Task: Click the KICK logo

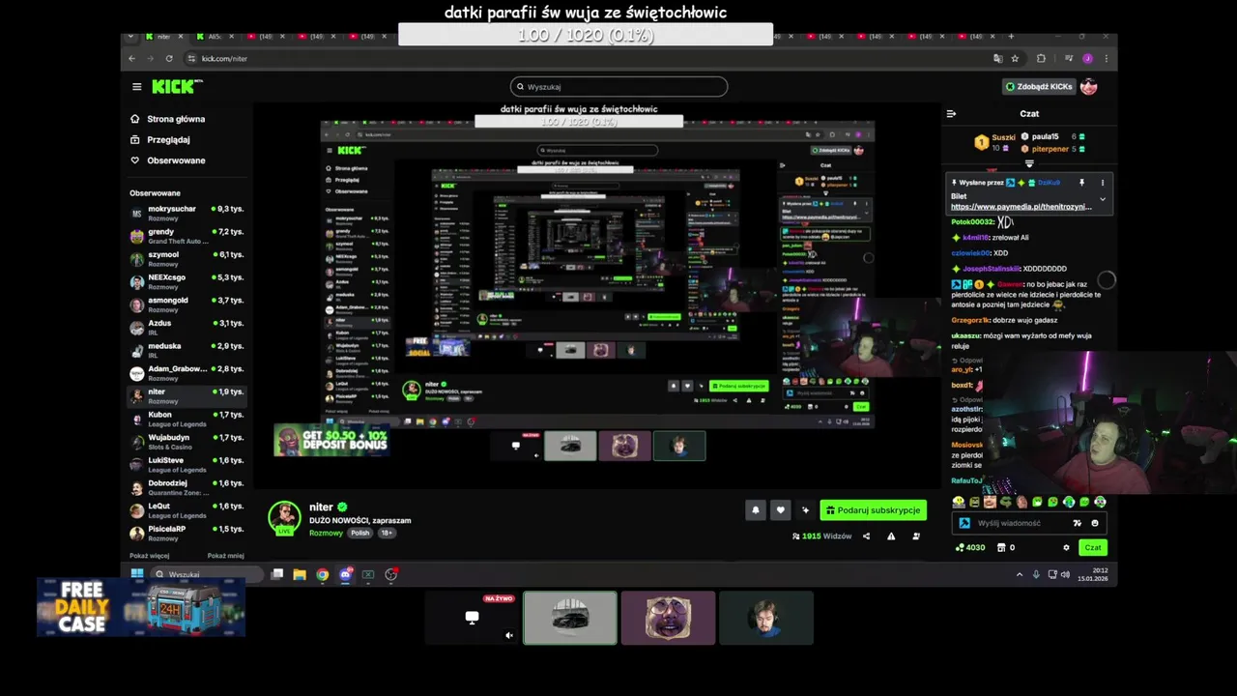Action: point(177,87)
